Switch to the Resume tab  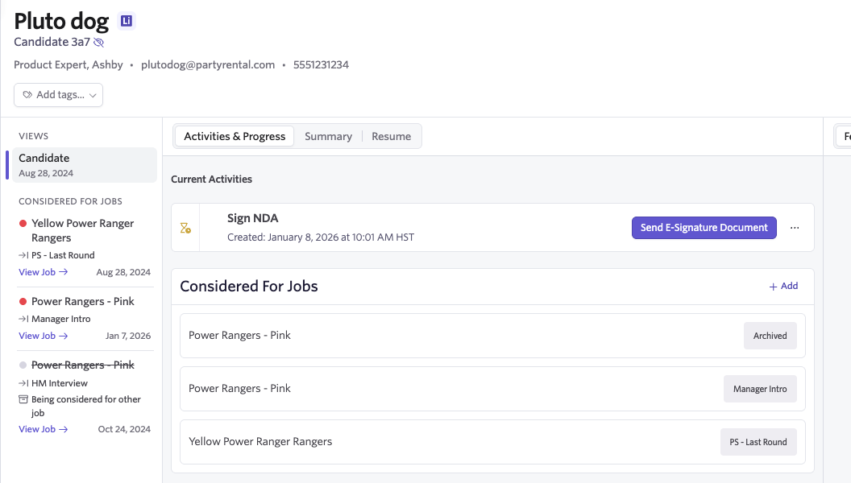pyautogui.click(x=392, y=137)
